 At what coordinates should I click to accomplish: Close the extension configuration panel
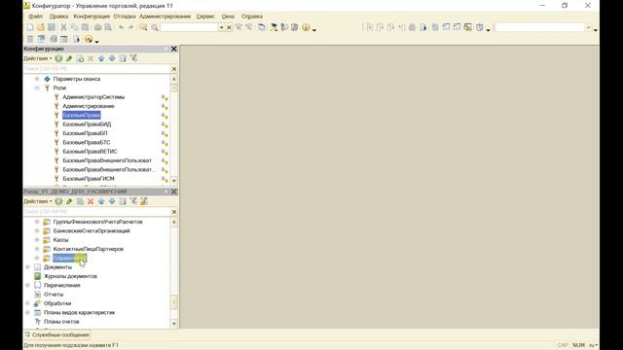(x=173, y=192)
